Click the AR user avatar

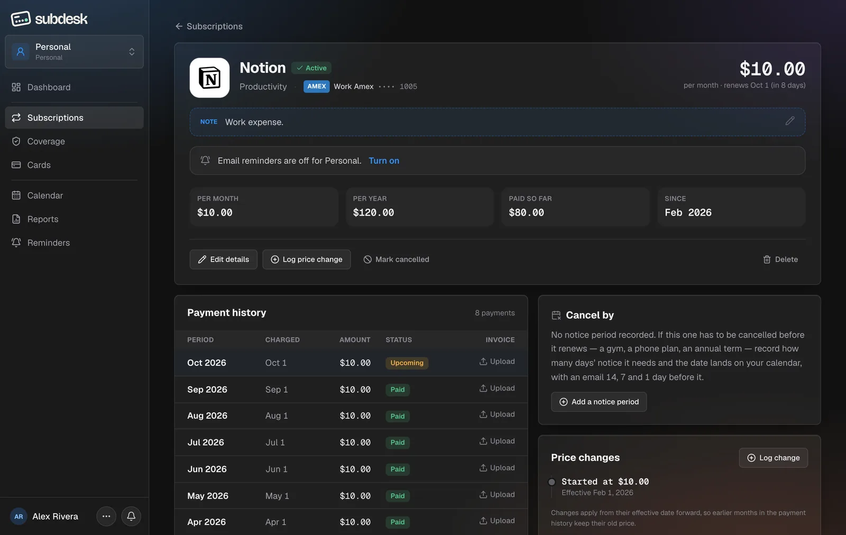click(x=19, y=516)
